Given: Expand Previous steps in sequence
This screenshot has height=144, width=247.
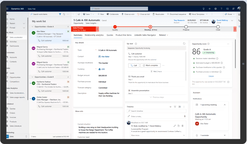Looking at the screenshot, I should click(157, 97).
